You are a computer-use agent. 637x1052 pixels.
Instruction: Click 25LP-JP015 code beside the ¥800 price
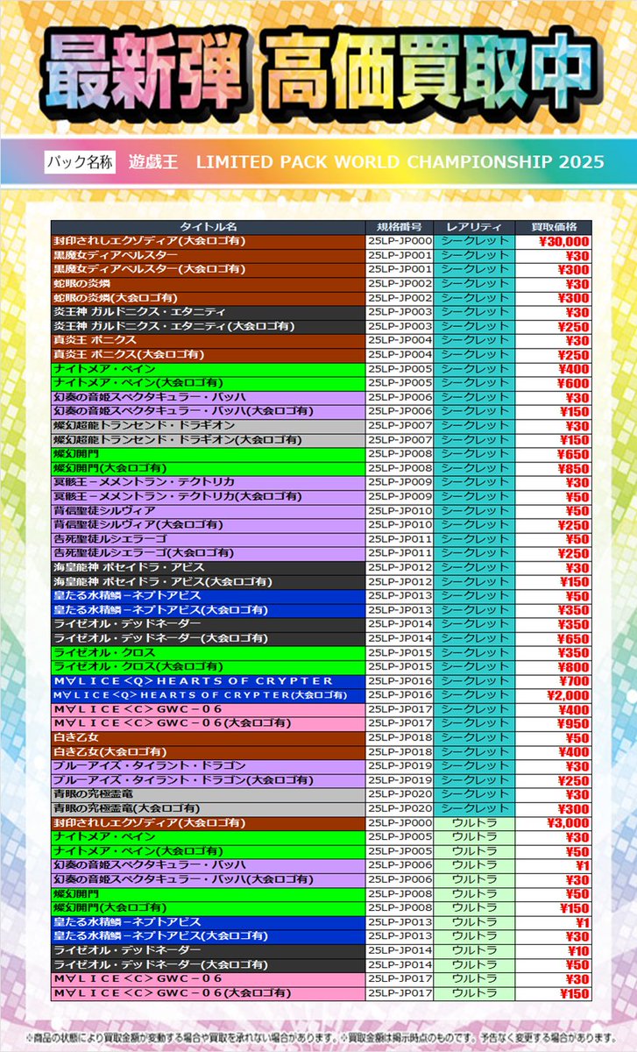[399, 667]
